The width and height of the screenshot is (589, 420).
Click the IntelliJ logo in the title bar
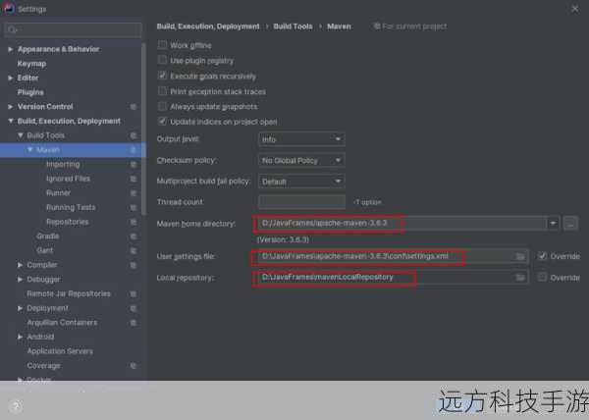(8, 8)
